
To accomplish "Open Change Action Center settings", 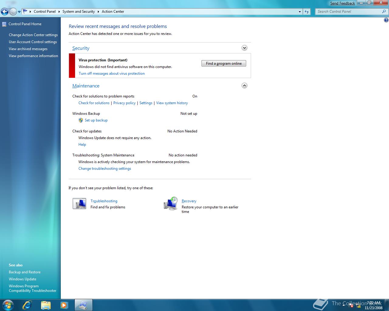I will tap(33, 35).
